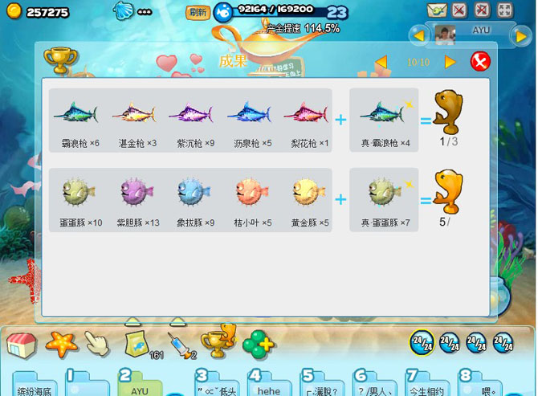538x396 pixels.
Task: Click the gold trophy icon in panel header
Action: pyautogui.click(x=60, y=60)
